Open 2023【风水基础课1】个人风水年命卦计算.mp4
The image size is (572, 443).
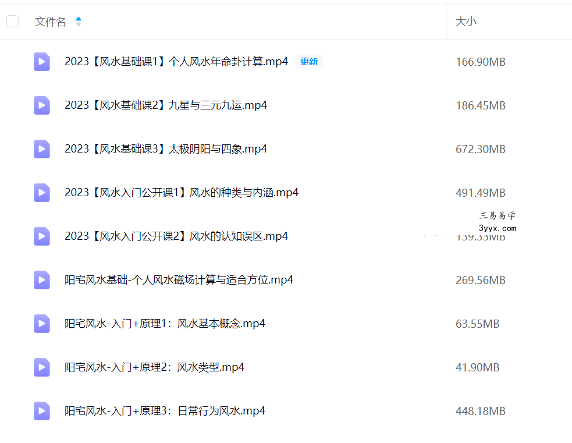point(176,61)
